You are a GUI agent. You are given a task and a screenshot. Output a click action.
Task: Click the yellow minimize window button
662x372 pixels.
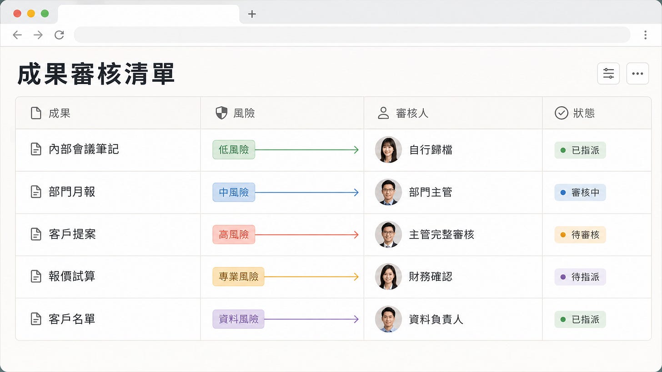31,13
